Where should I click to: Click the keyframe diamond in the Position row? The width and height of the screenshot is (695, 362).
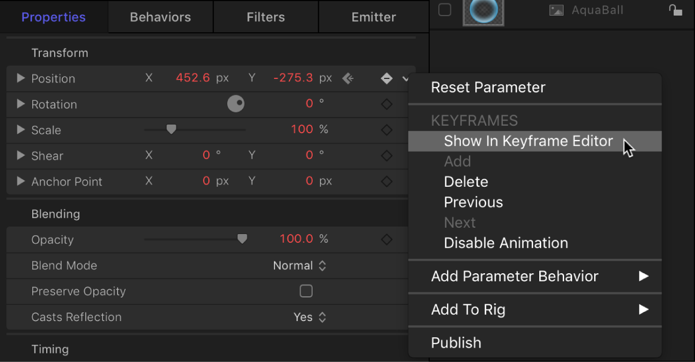click(386, 78)
